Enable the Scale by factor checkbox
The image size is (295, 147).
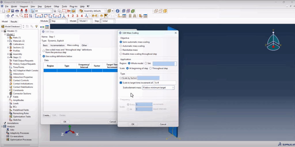pyautogui.click(x=121, y=78)
